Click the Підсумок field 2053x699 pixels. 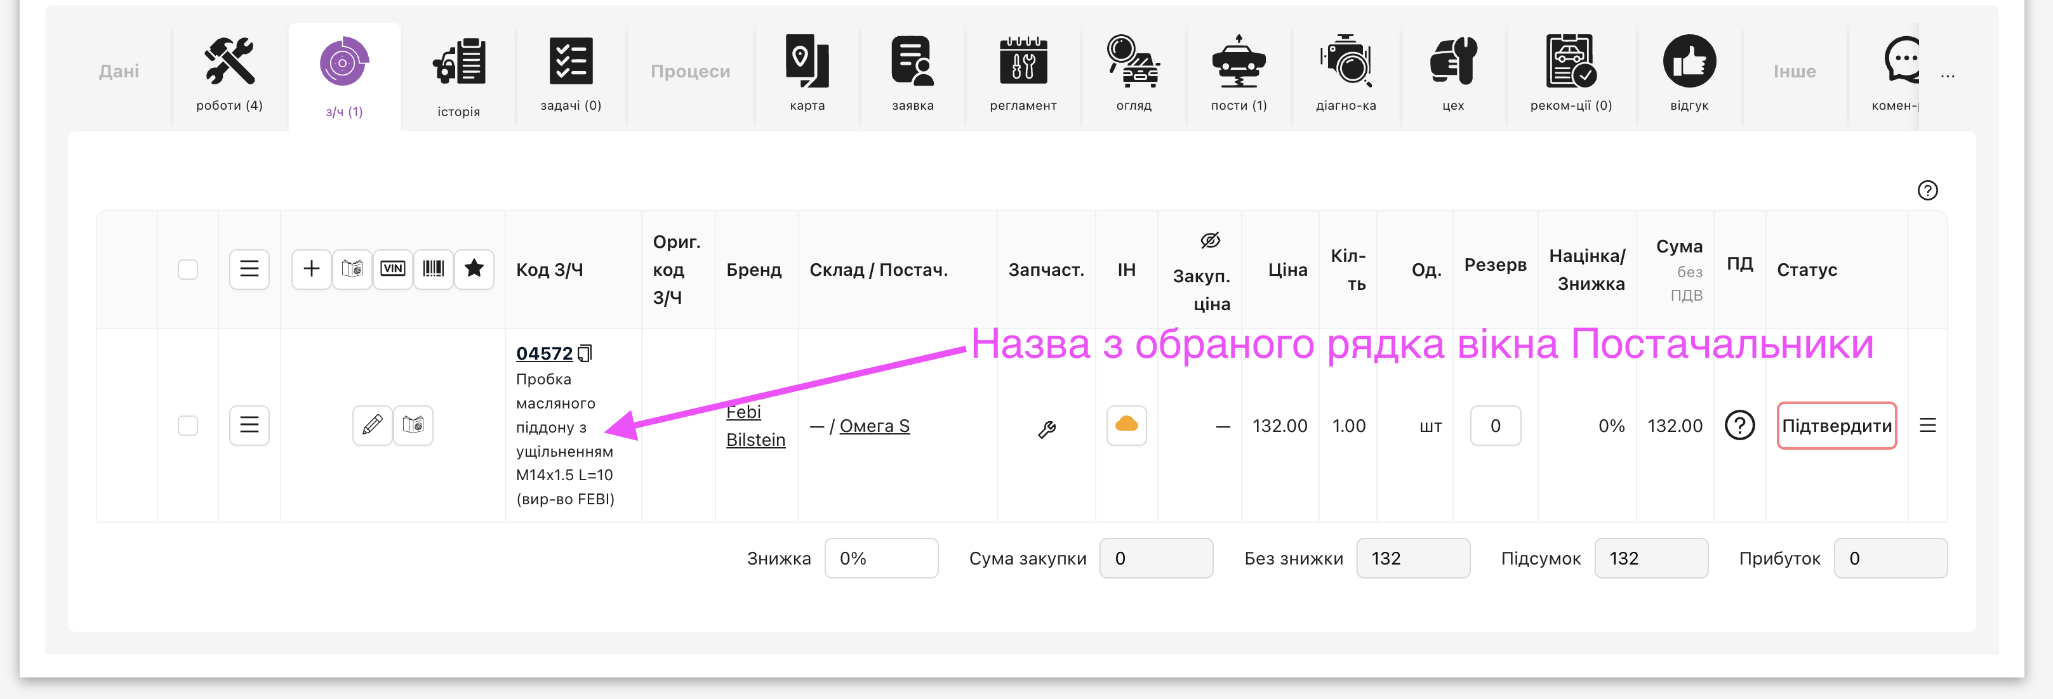pyautogui.click(x=1651, y=558)
